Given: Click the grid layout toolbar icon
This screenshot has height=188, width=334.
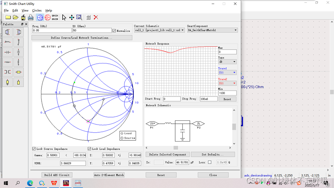Looking at the screenshot, I should 89,17.
